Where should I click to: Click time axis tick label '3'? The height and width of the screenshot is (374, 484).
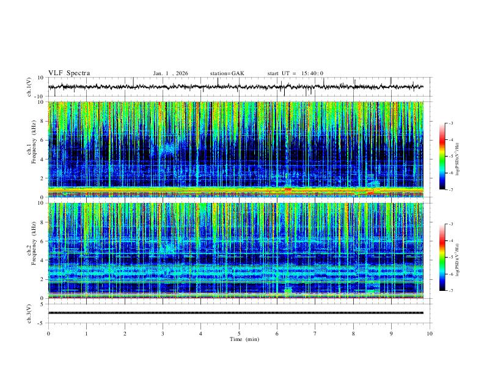coord(163,334)
